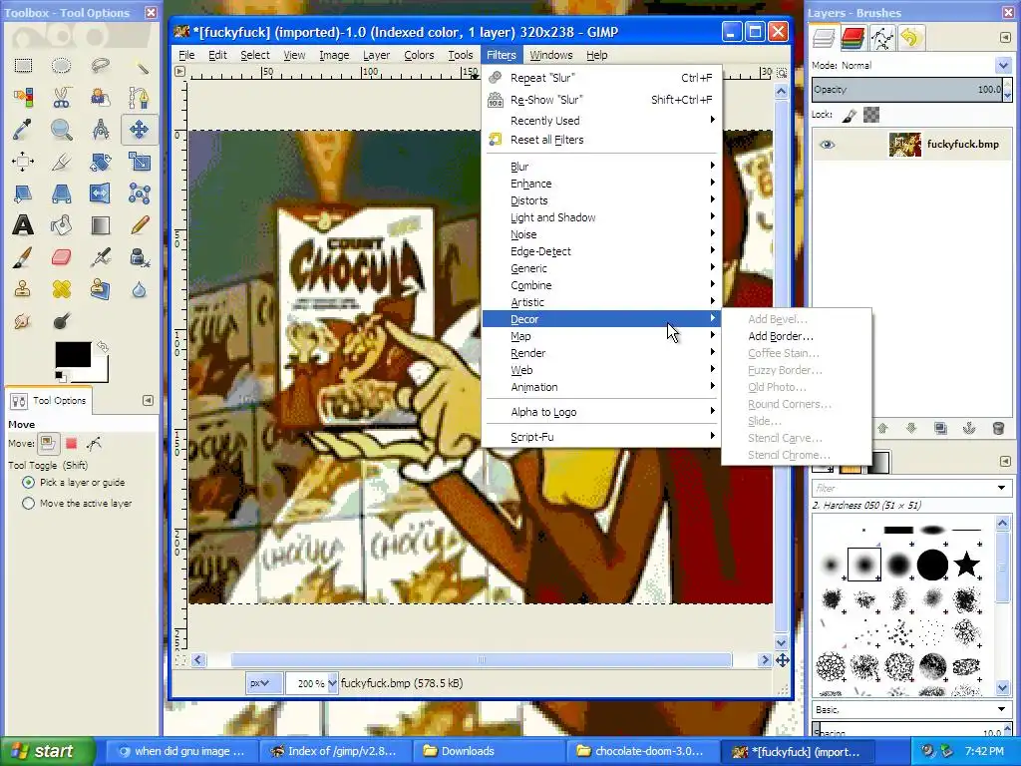Select the Text tool
1021x766 pixels.
tap(24, 225)
